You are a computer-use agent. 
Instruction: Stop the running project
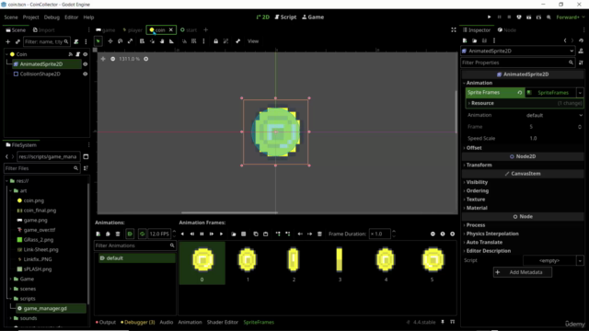(x=509, y=17)
